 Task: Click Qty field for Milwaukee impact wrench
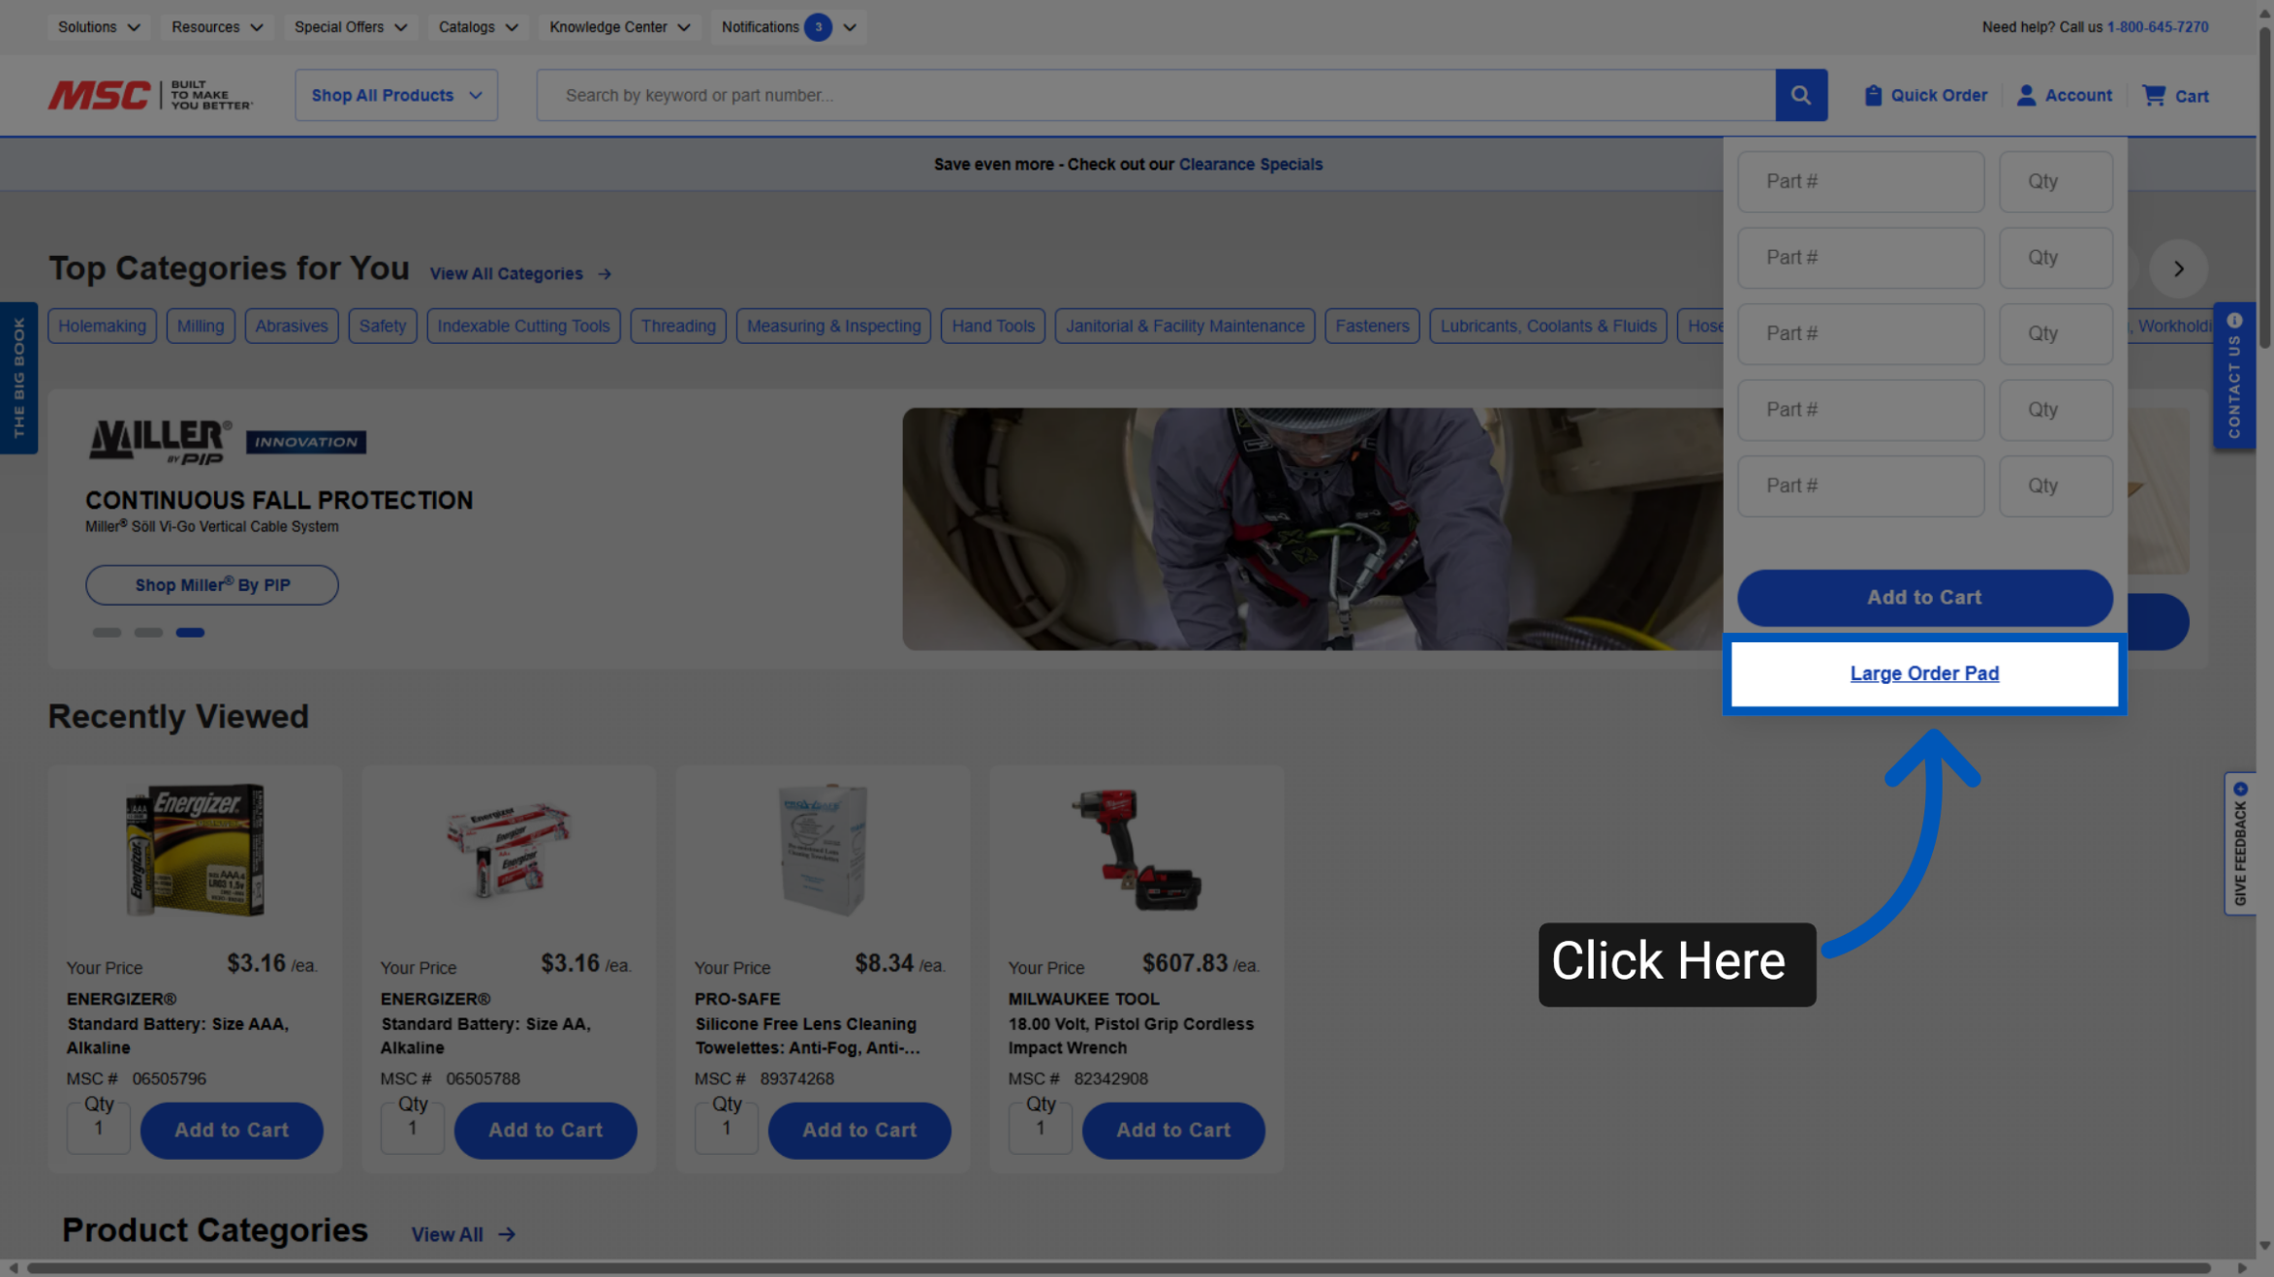coord(1040,1128)
